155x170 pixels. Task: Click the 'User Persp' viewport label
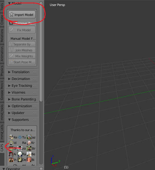(x=57, y=5)
